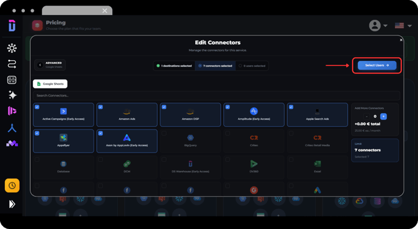Open the storage server sidebar icon
The image size is (418, 229).
click(x=12, y=80)
